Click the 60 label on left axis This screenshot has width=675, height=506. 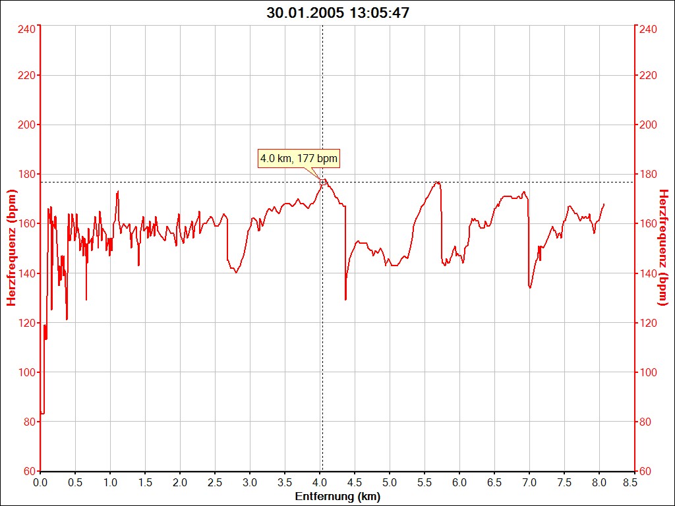(28, 471)
